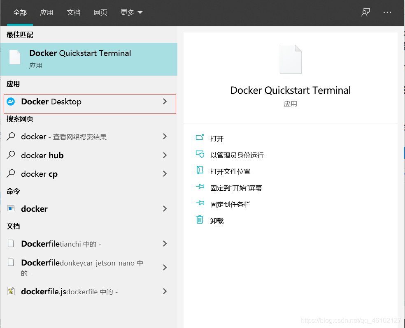Expand Docker Desktop result arrow

coord(165,102)
